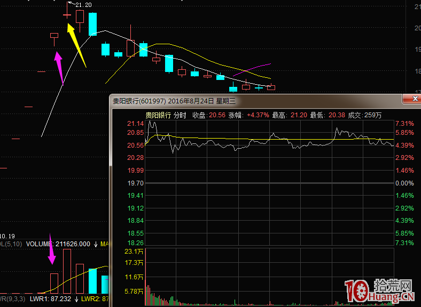Click the 21.14 price axis label

pyautogui.click(x=135, y=124)
